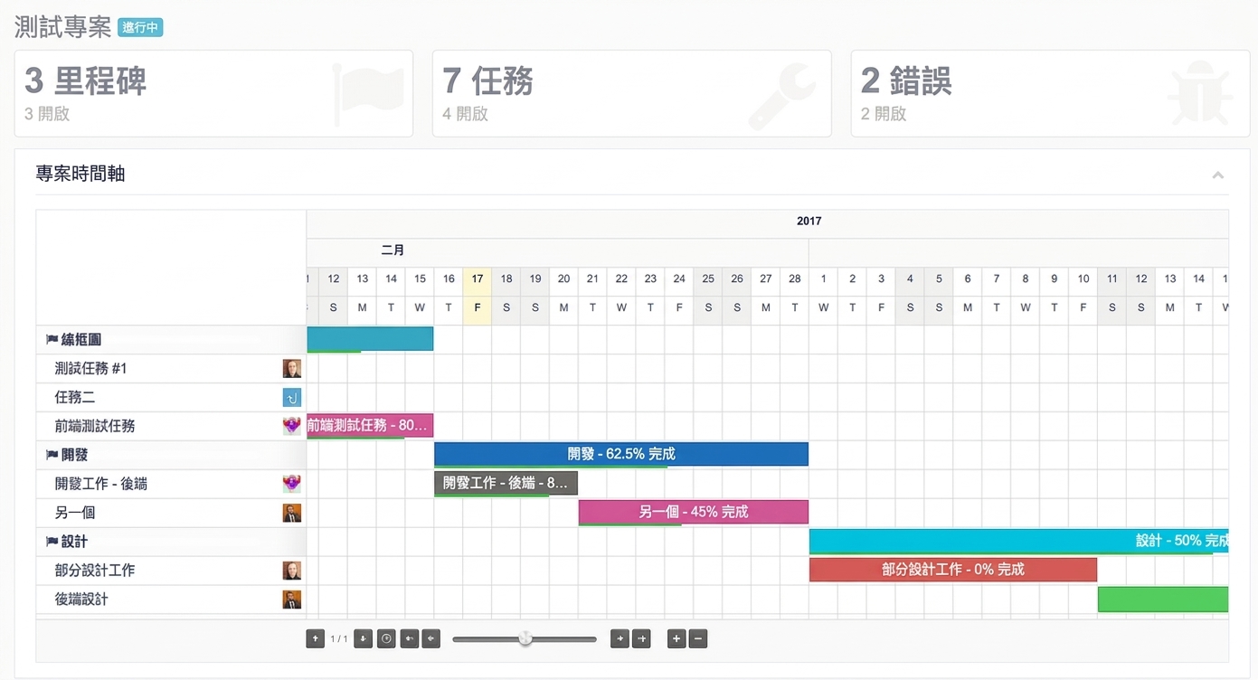Click the 二月 month header

click(393, 250)
